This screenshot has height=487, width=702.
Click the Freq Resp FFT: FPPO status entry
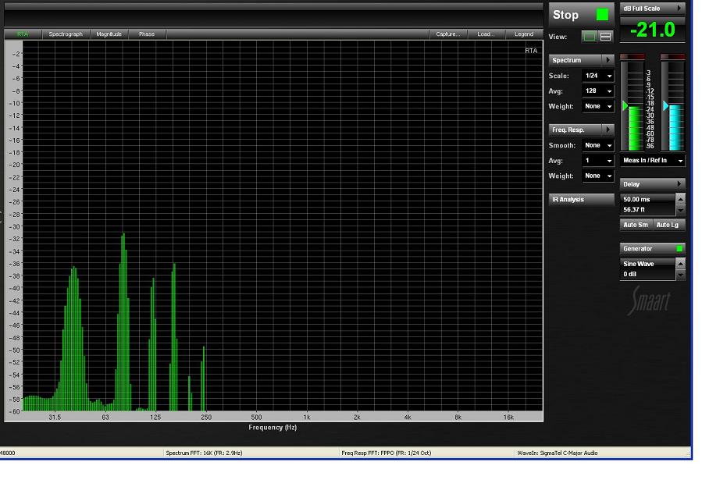pos(386,453)
